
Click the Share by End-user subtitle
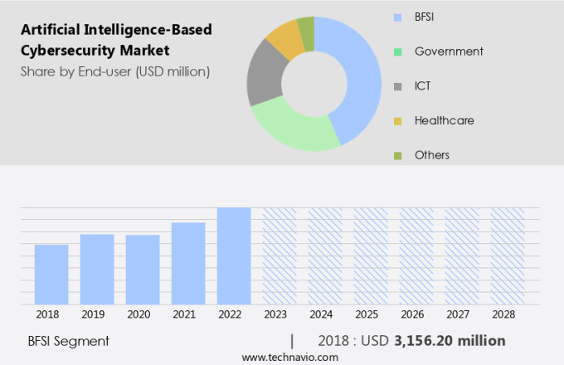pyautogui.click(x=114, y=71)
